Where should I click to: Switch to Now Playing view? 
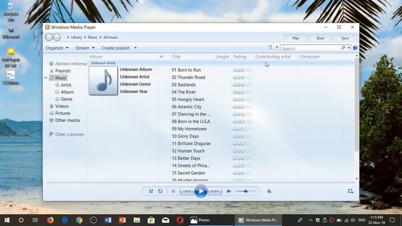click(350, 191)
